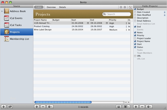
Task: Click into the Search field
Action: click(x=117, y=14)
